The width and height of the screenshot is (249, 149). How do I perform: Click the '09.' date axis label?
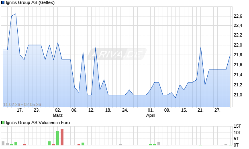pos(167,110)
